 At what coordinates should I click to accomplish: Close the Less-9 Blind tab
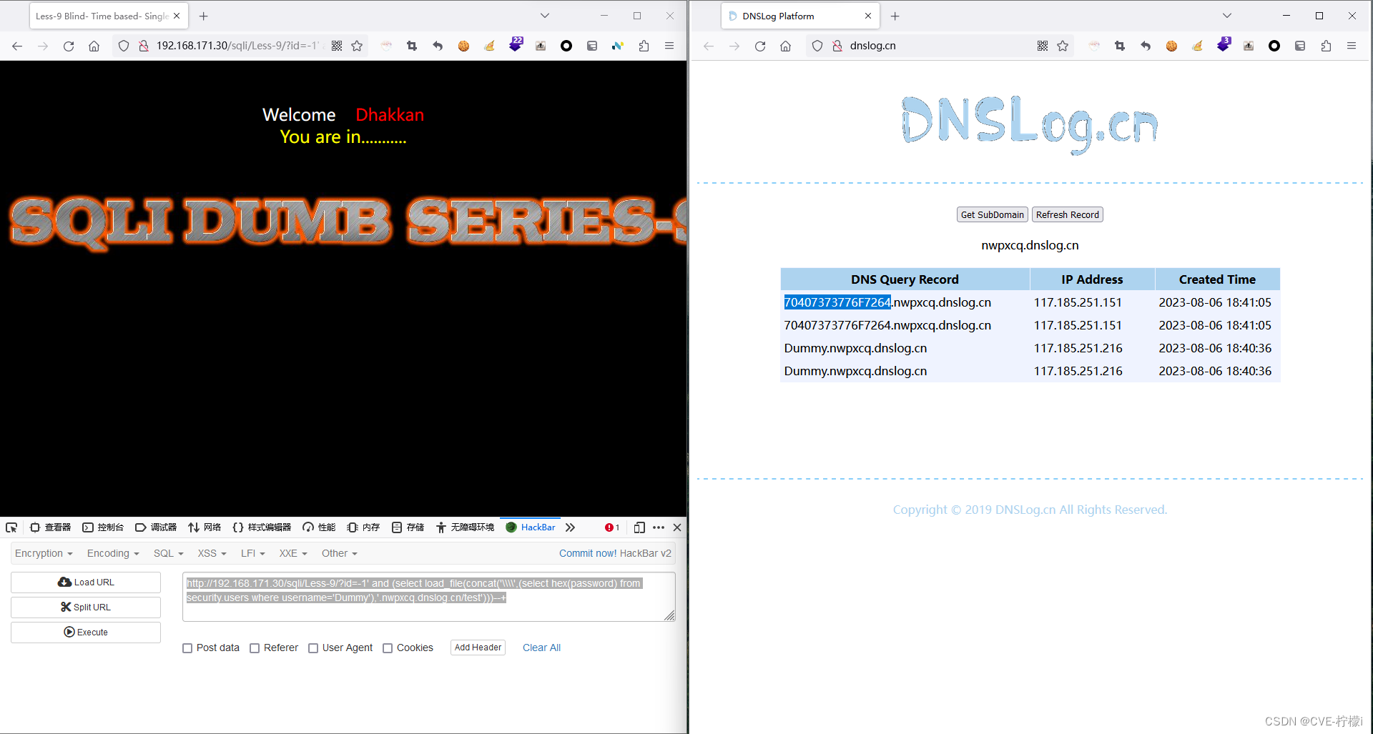point(177,16)
